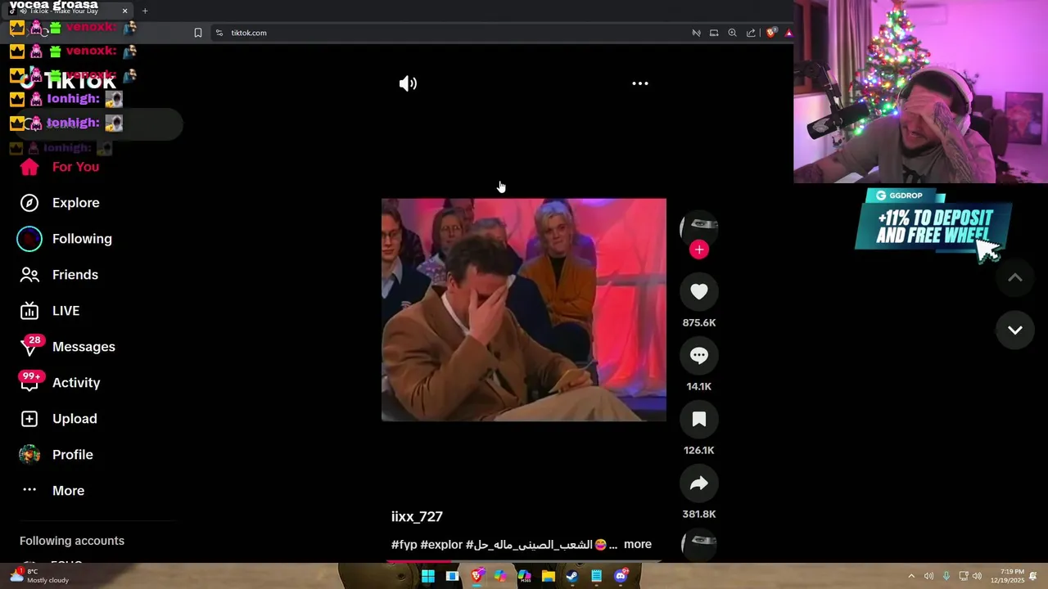Open the Activity notifications
The width and height of the screenshot is (1048, 589).
76,383
